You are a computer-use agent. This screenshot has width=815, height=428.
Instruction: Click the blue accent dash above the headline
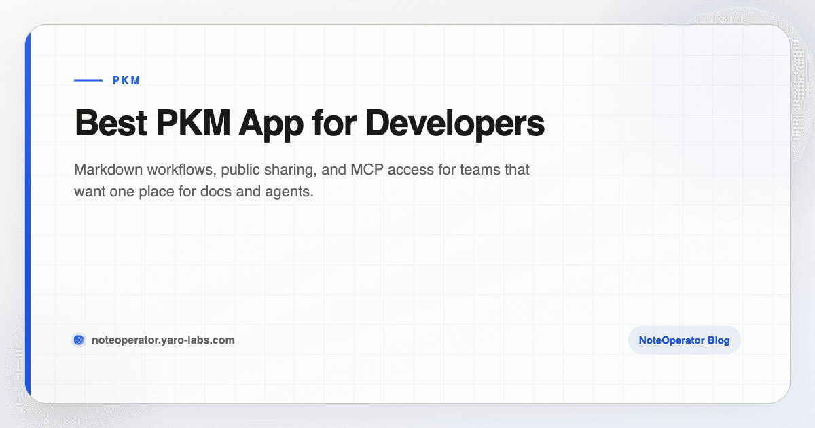click(x=87, y=80)
